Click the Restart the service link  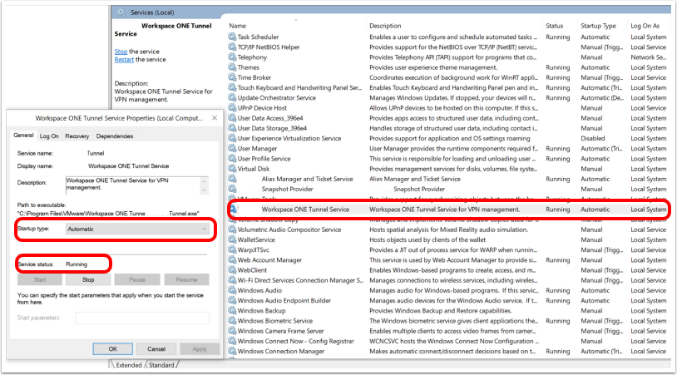click(x=124, y=60)
